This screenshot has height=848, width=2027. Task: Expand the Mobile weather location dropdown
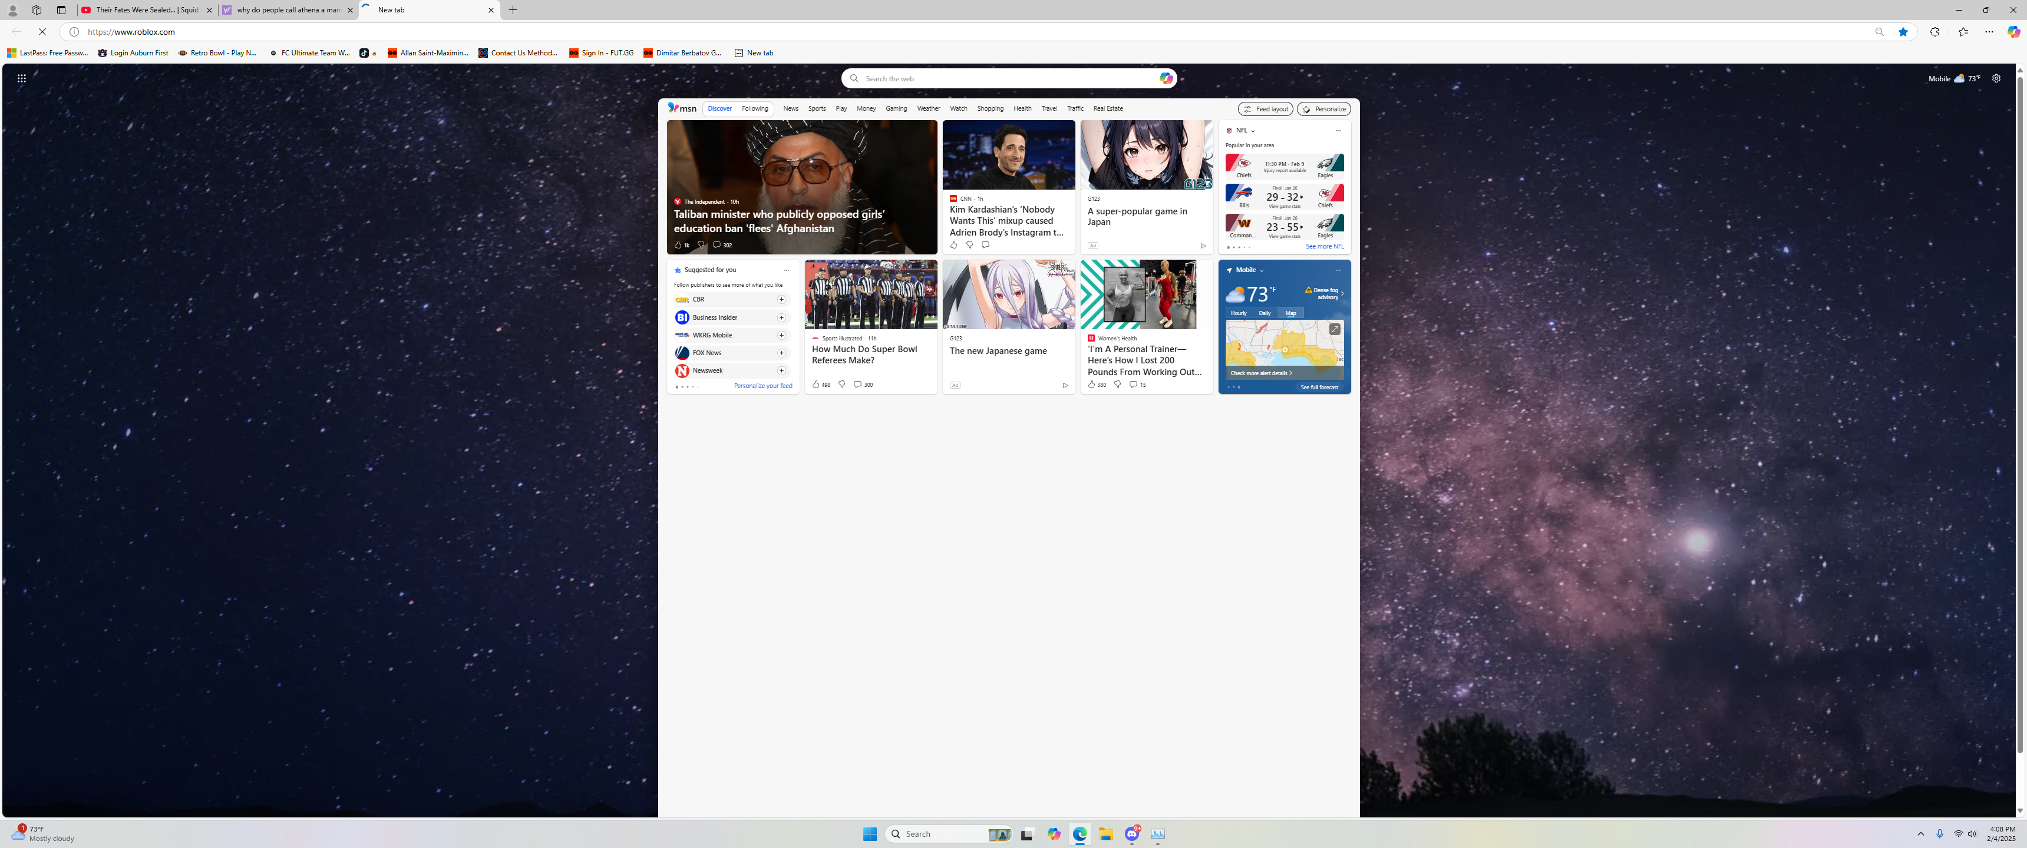[1262, 271]
